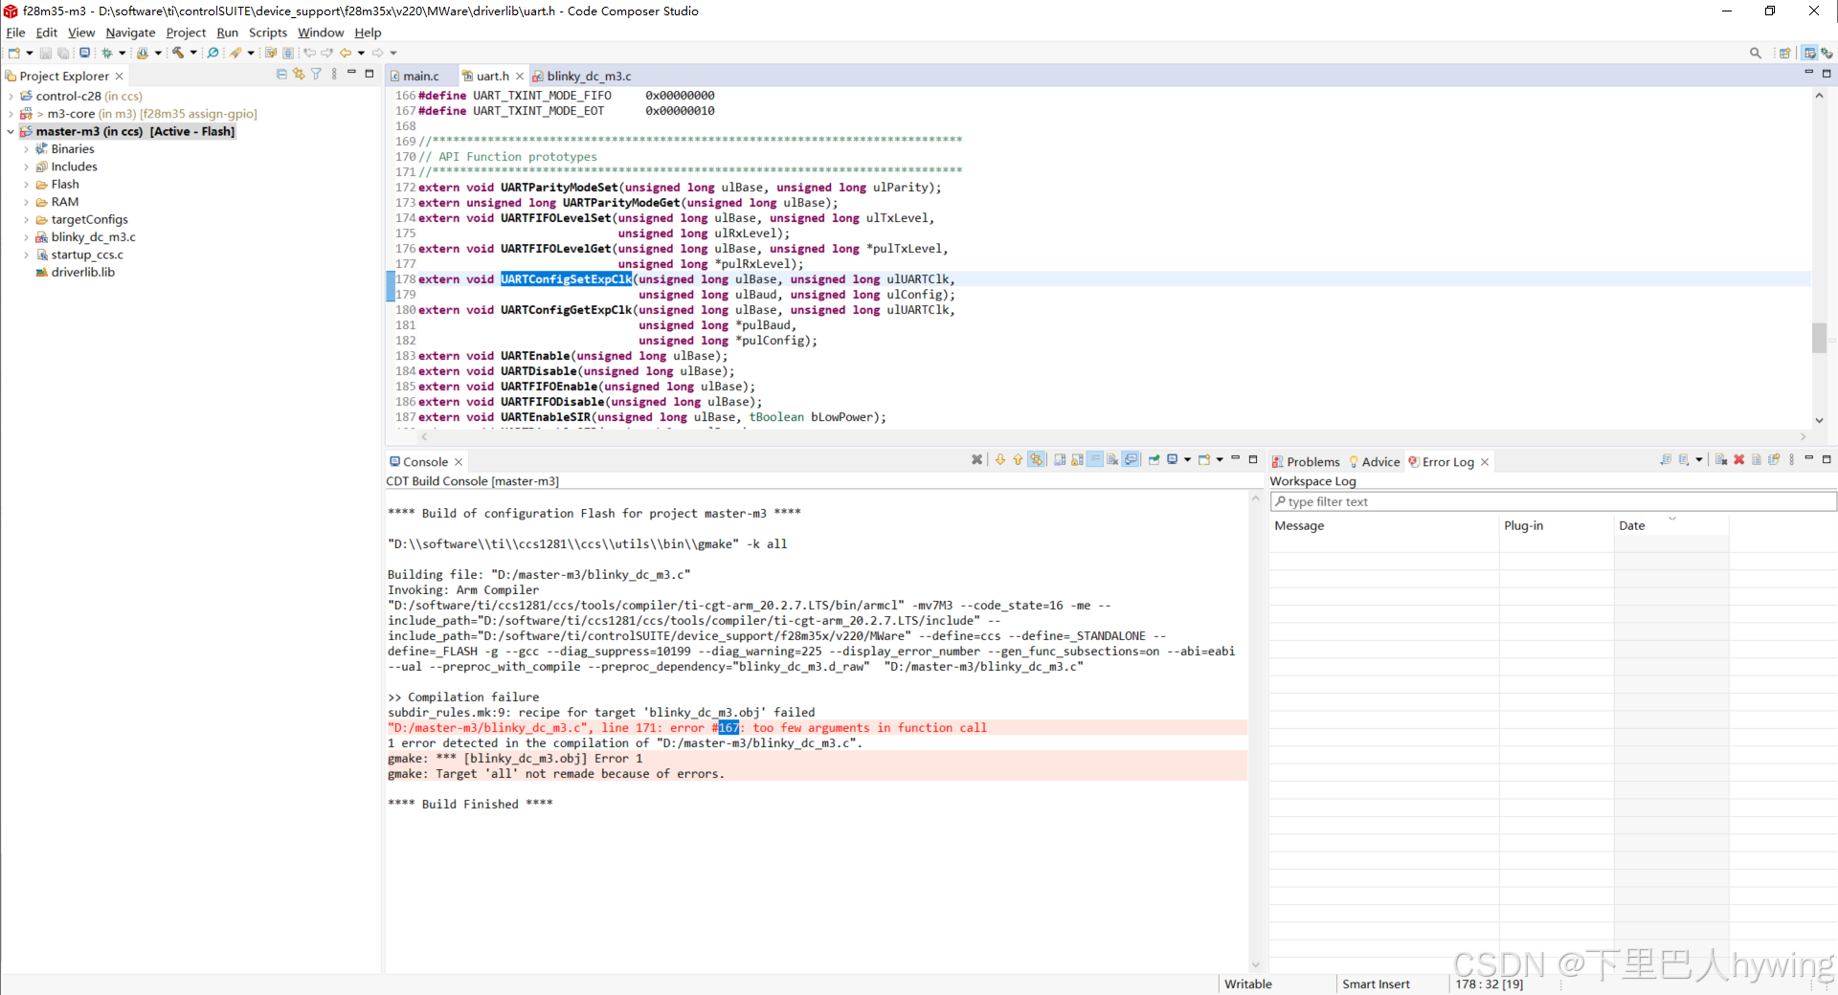The height and width of the screenshot is (995, 1838).
Task: Click the Flash rocket toolbar icon
Action: pos(235,53)
